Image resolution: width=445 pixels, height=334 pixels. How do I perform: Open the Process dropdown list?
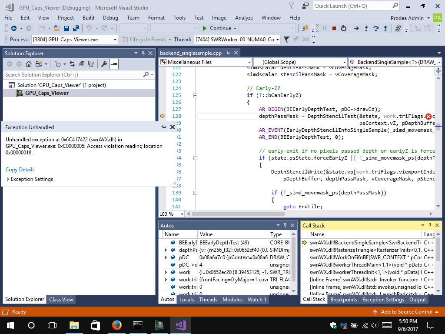coord(115,40)
